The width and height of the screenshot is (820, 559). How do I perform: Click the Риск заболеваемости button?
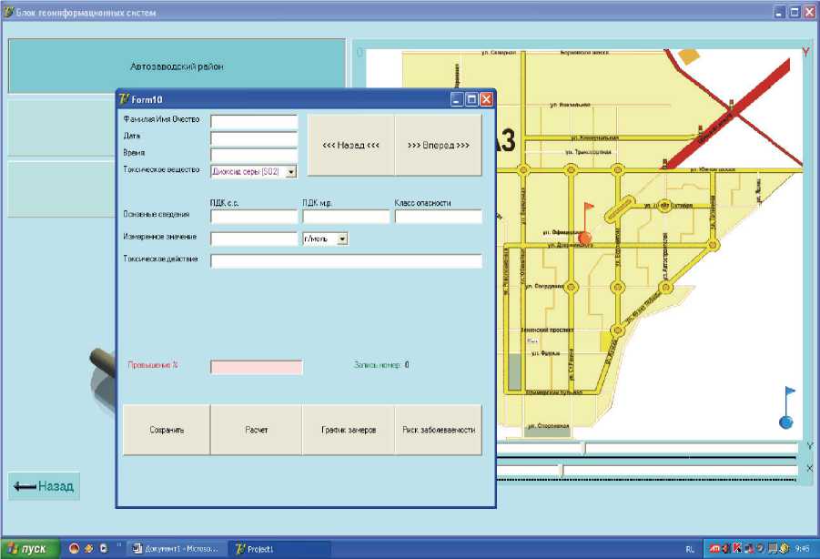tap(438, 429)
